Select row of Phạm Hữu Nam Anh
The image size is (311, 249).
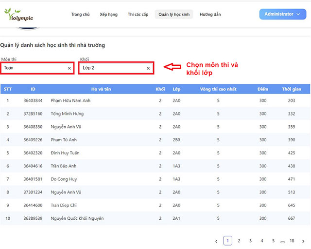tap(70, 100)
